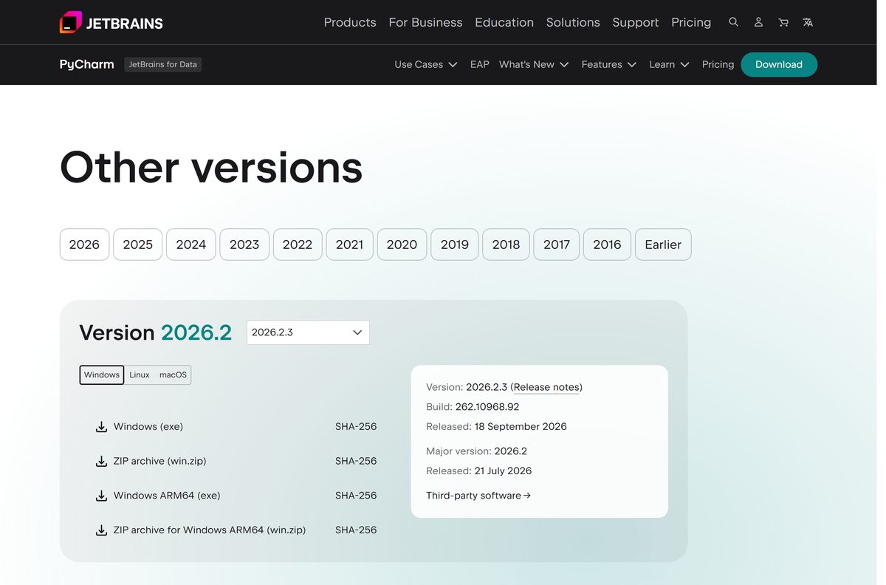Select the 2024 year tab
886x585 pixels.
pos(191,244)
